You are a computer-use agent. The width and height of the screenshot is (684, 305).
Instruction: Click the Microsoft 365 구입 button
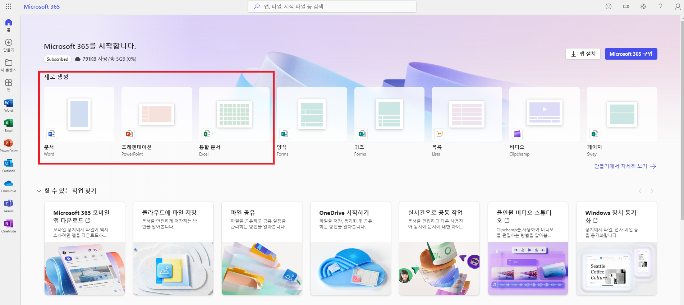coord(631,54)
